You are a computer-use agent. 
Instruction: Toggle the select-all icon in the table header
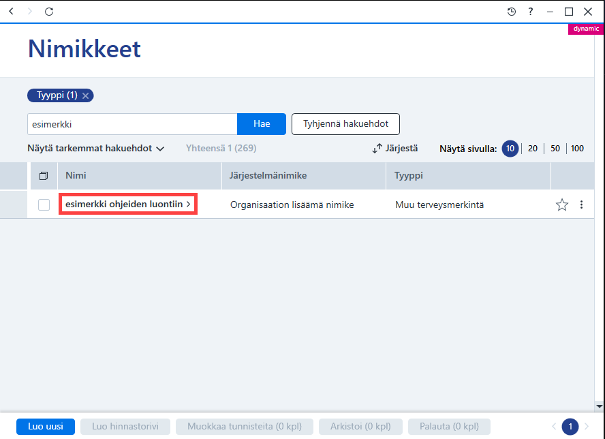click(x=44, y=176)
